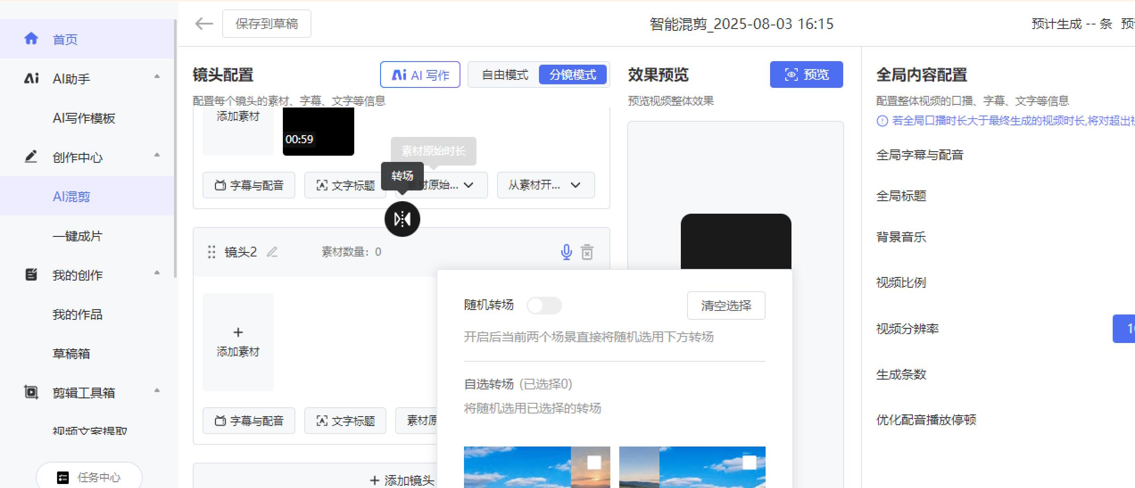This screenshot has width=1135, height=488.
Task: Check the first transition thumbnail checkbox
Action: tap(594, 463)
